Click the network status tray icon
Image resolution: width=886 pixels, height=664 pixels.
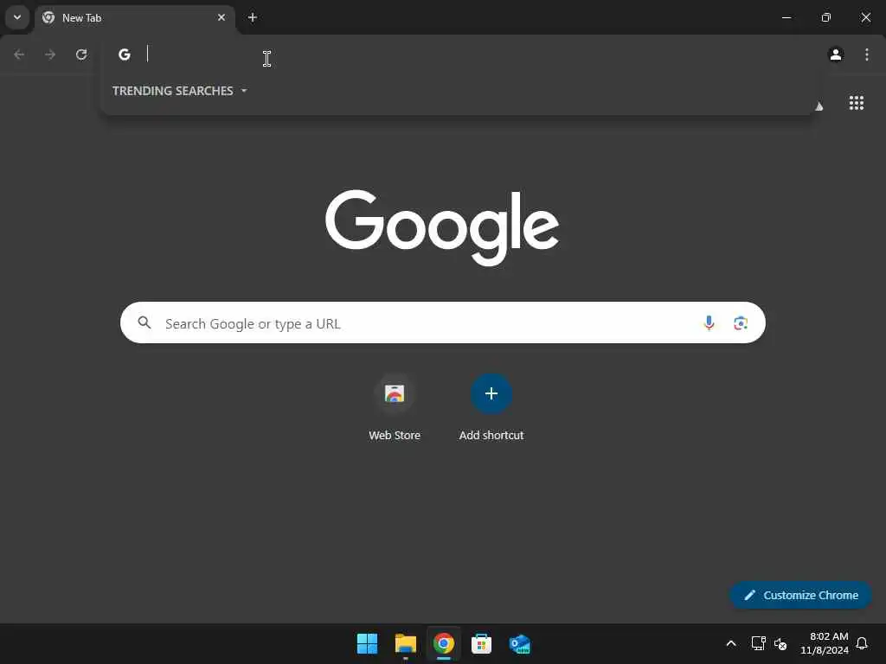[x=758, y=643]
